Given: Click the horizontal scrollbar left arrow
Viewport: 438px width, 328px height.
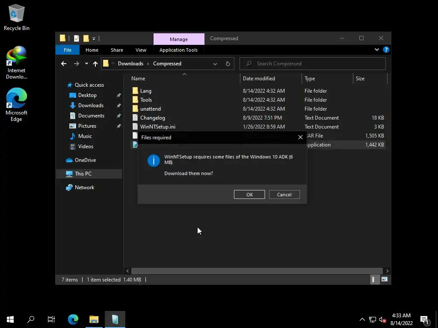Looking at the screenshot, I should (127, 271).
